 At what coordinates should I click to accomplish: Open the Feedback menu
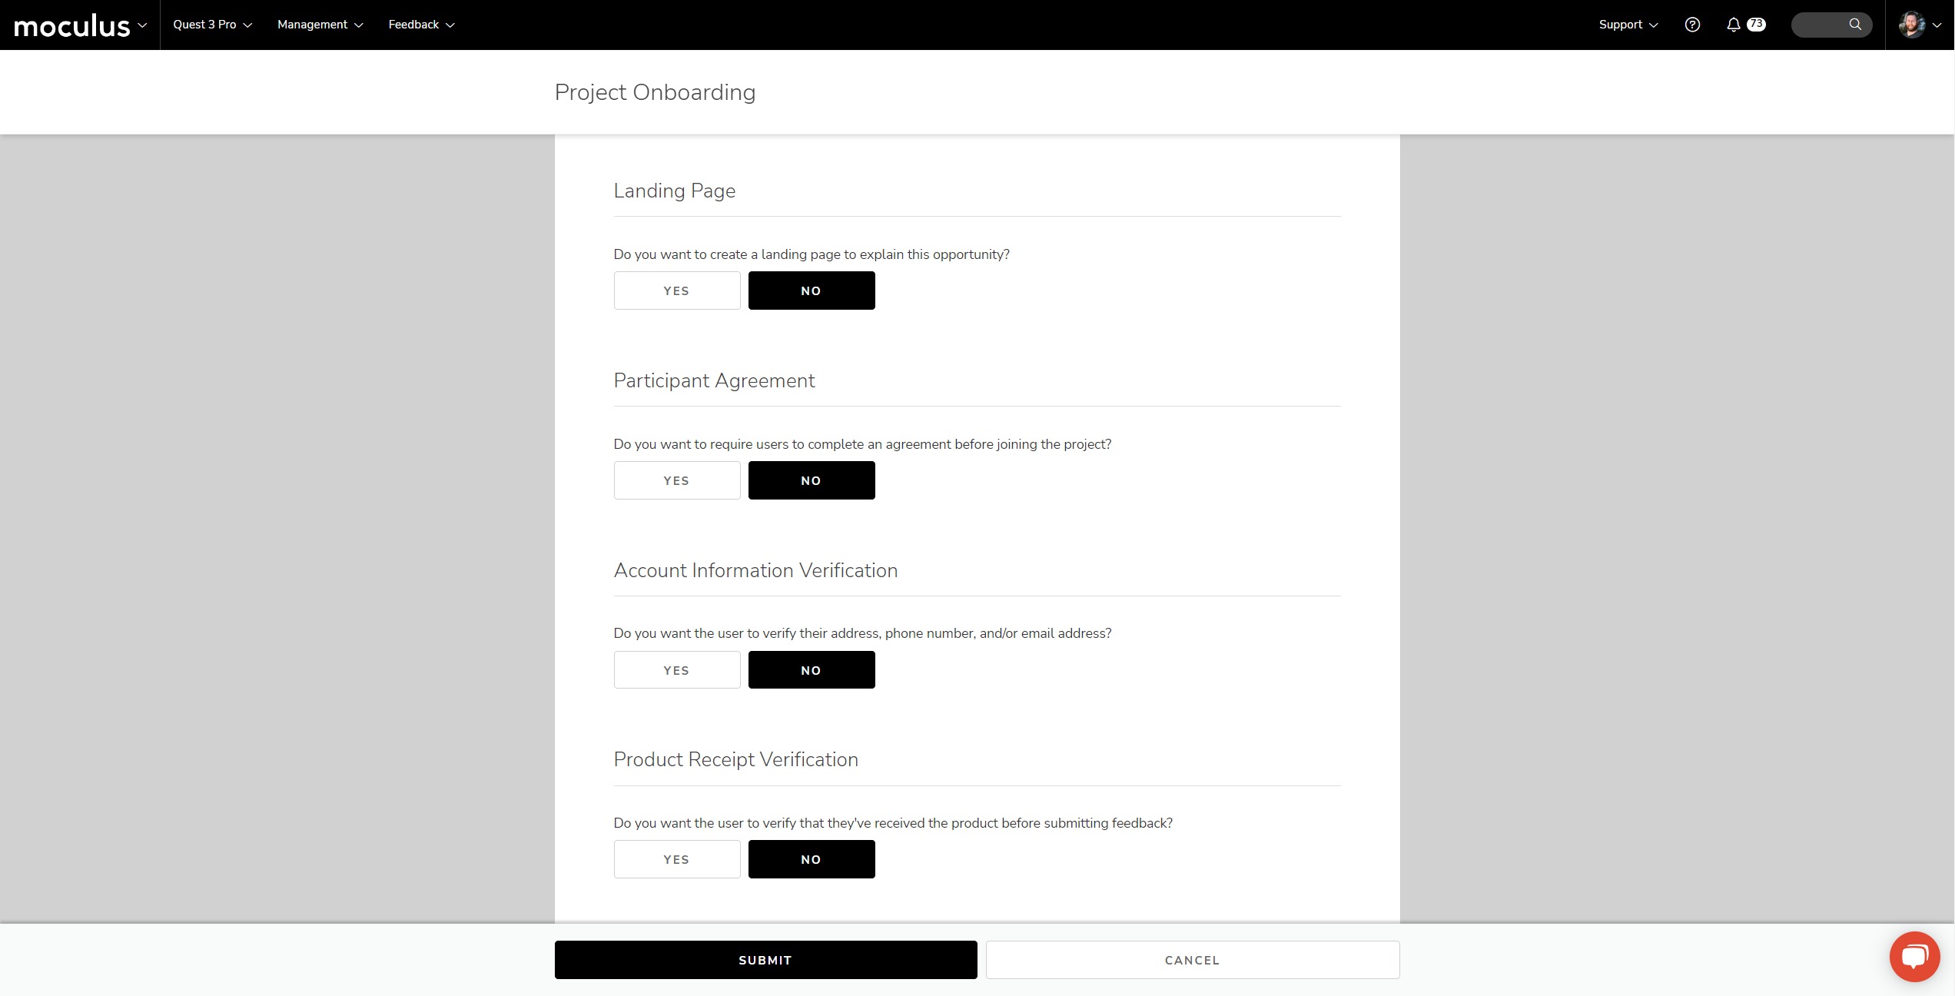click(421, 25)
